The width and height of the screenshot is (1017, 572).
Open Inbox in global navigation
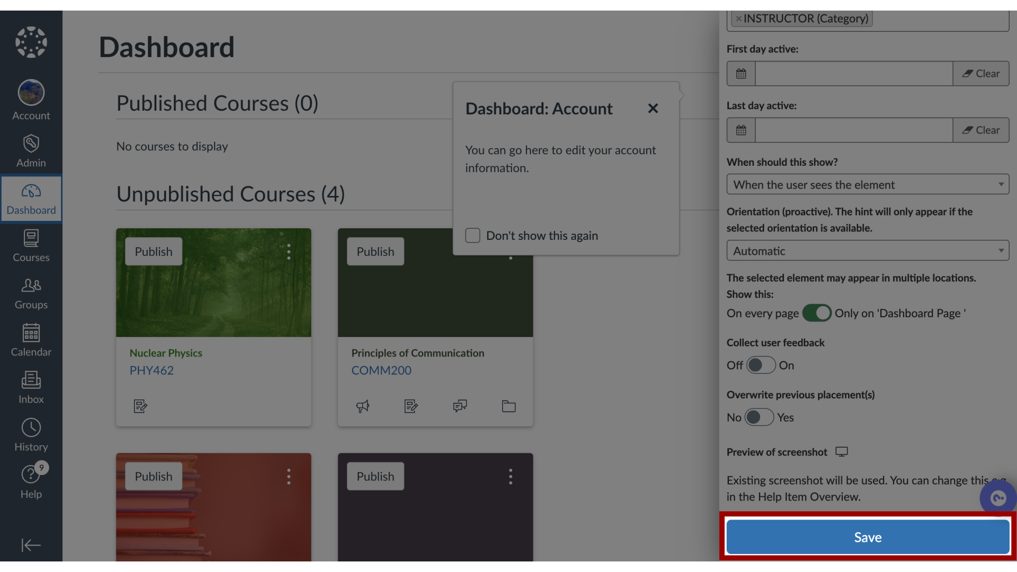tap(31, 388)
